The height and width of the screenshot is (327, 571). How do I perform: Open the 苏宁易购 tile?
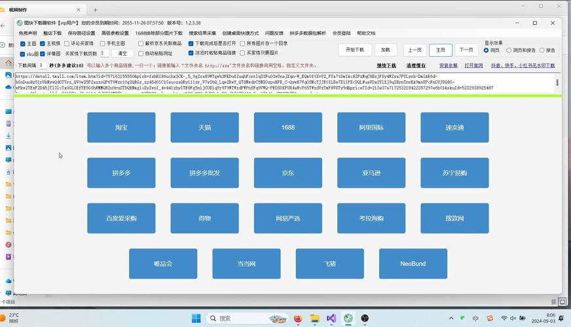tap(454, 173)
